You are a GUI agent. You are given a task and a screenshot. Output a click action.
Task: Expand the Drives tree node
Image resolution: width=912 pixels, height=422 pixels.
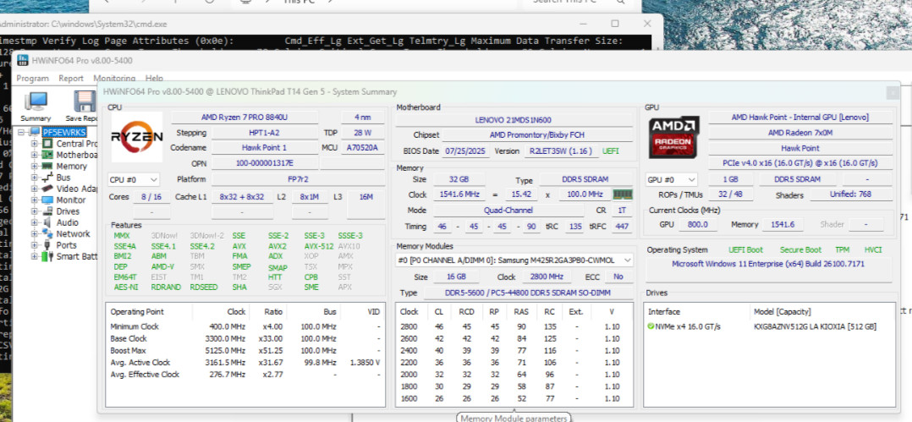click(35, 211)
